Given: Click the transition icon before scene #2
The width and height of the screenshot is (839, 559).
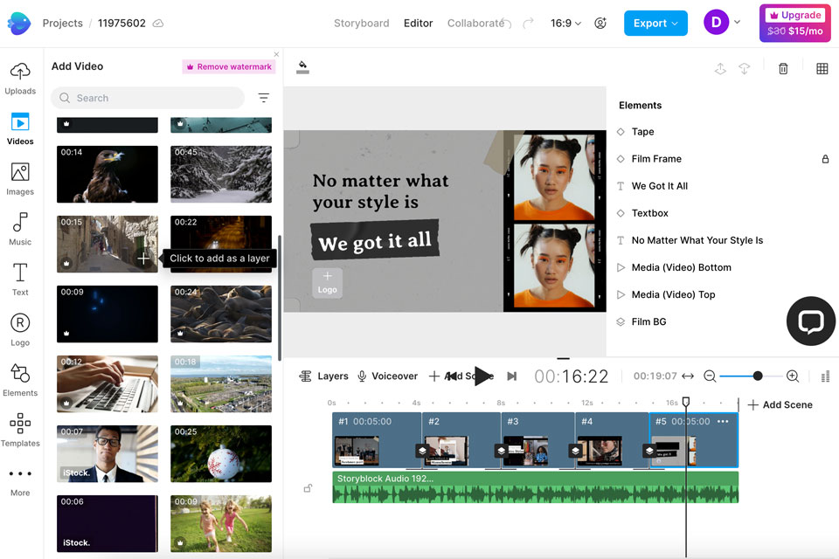Looking at the screenshot, I should (422, 451).
